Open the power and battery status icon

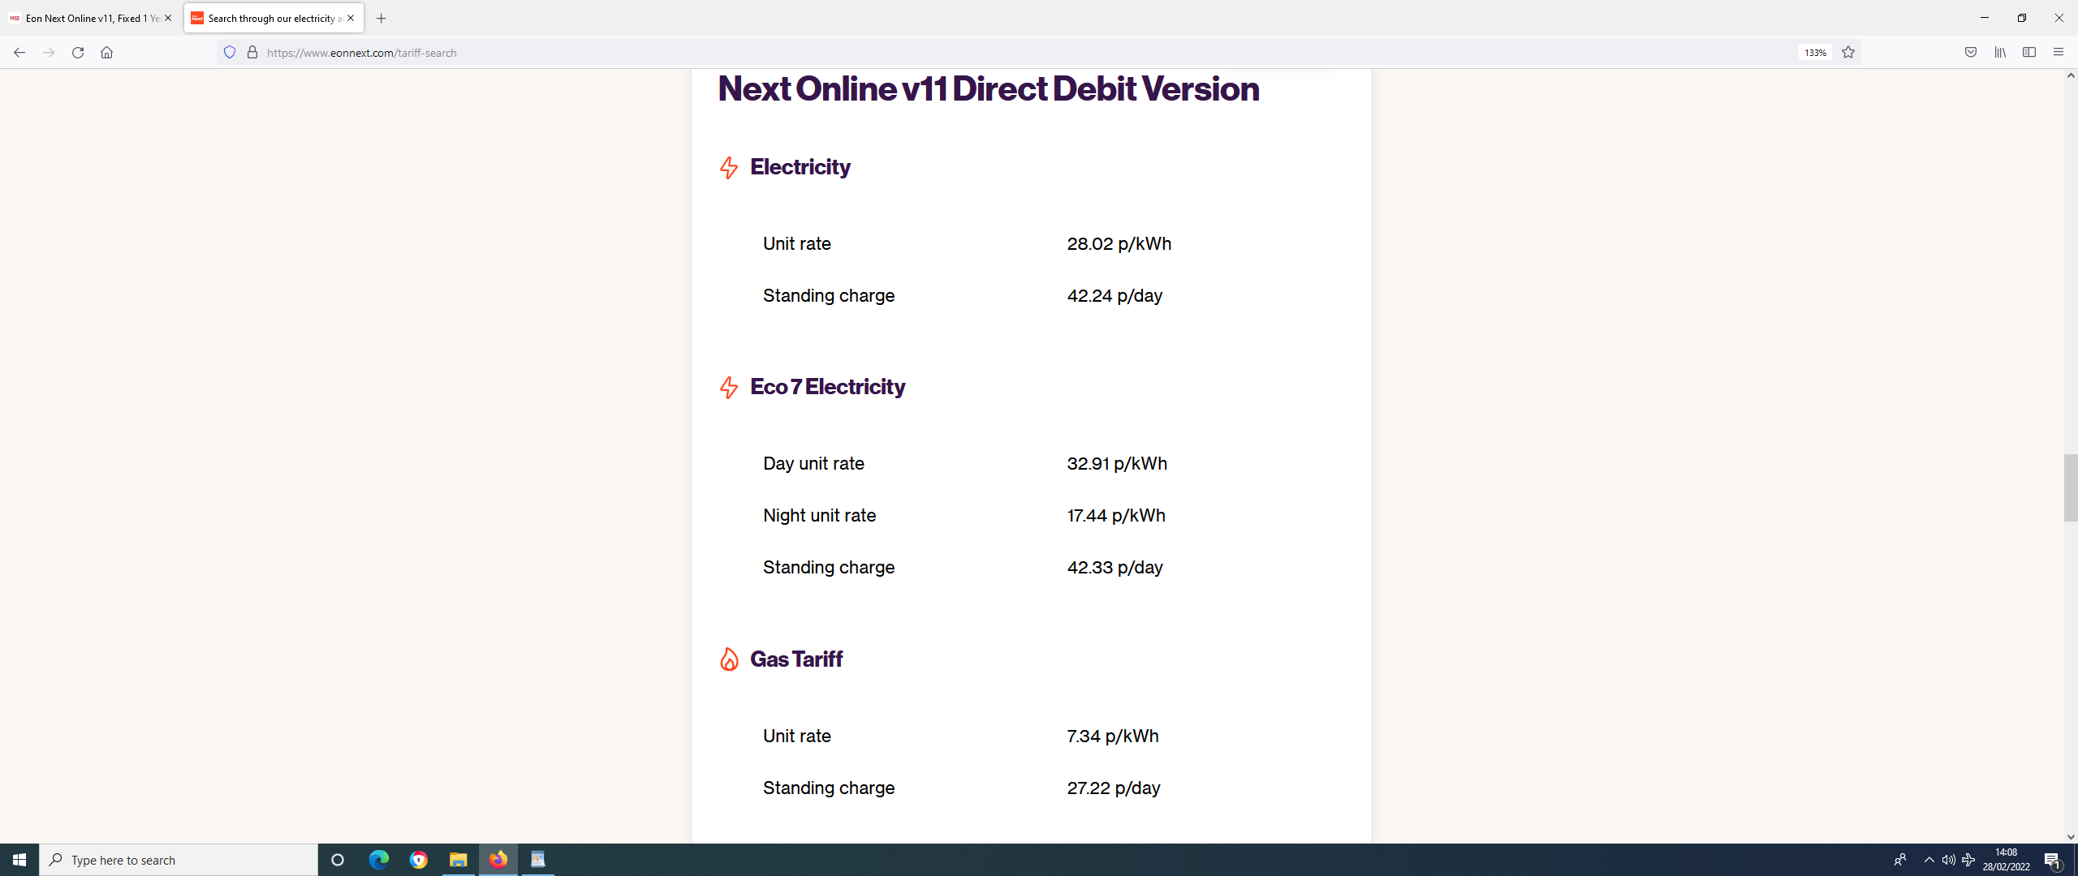(1968, 860)
